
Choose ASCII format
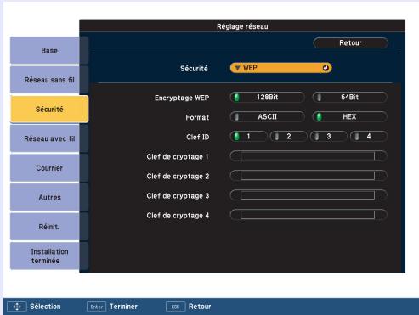[267, 117]
